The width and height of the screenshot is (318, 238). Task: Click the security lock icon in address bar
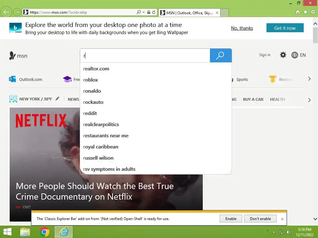click(x=149, y=12)
